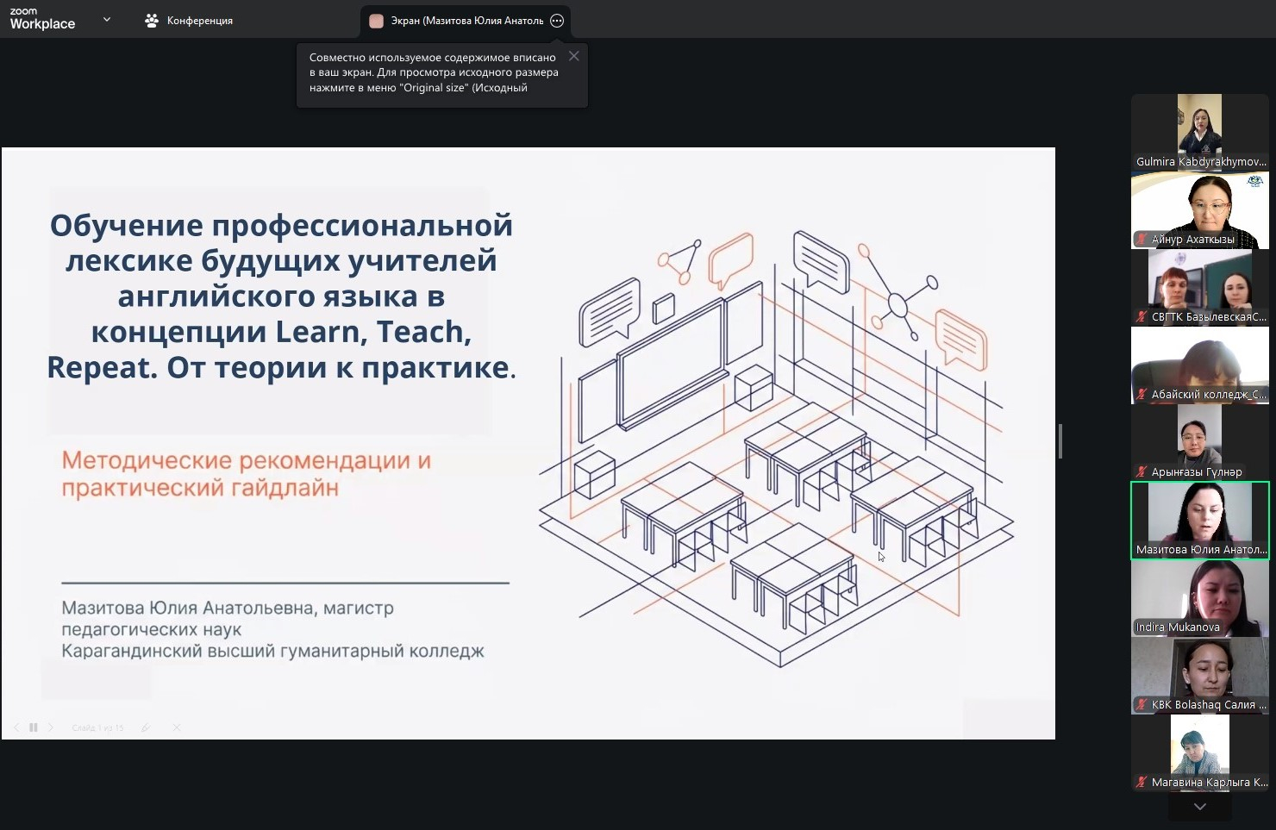
Task: Click the red mic icon by Магавина Карлыга
Action: [x=1142, y=783]
